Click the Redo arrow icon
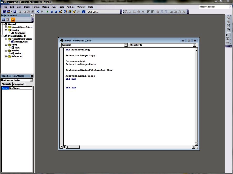The image size is (233, 174). [x=42, y=12]
